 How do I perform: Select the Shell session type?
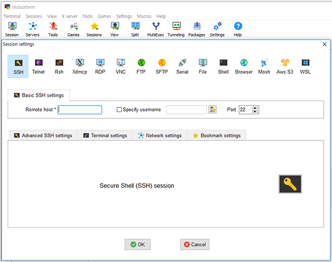[x=224, y=66]
